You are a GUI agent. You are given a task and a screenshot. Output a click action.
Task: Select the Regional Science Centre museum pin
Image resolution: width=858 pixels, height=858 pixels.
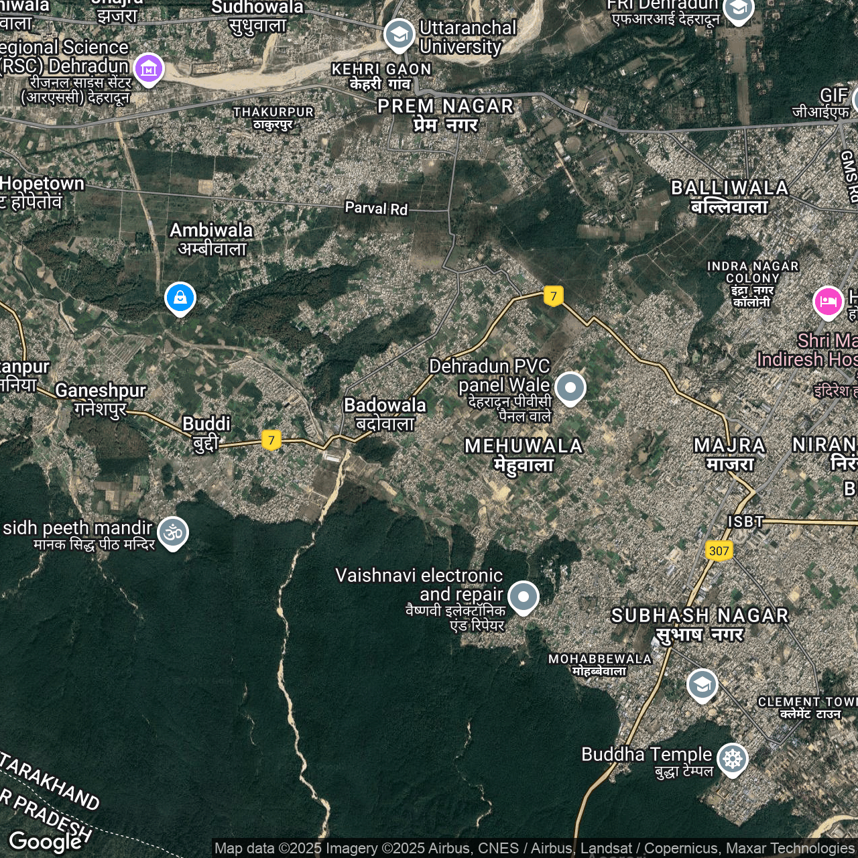(x=149, y=68)
